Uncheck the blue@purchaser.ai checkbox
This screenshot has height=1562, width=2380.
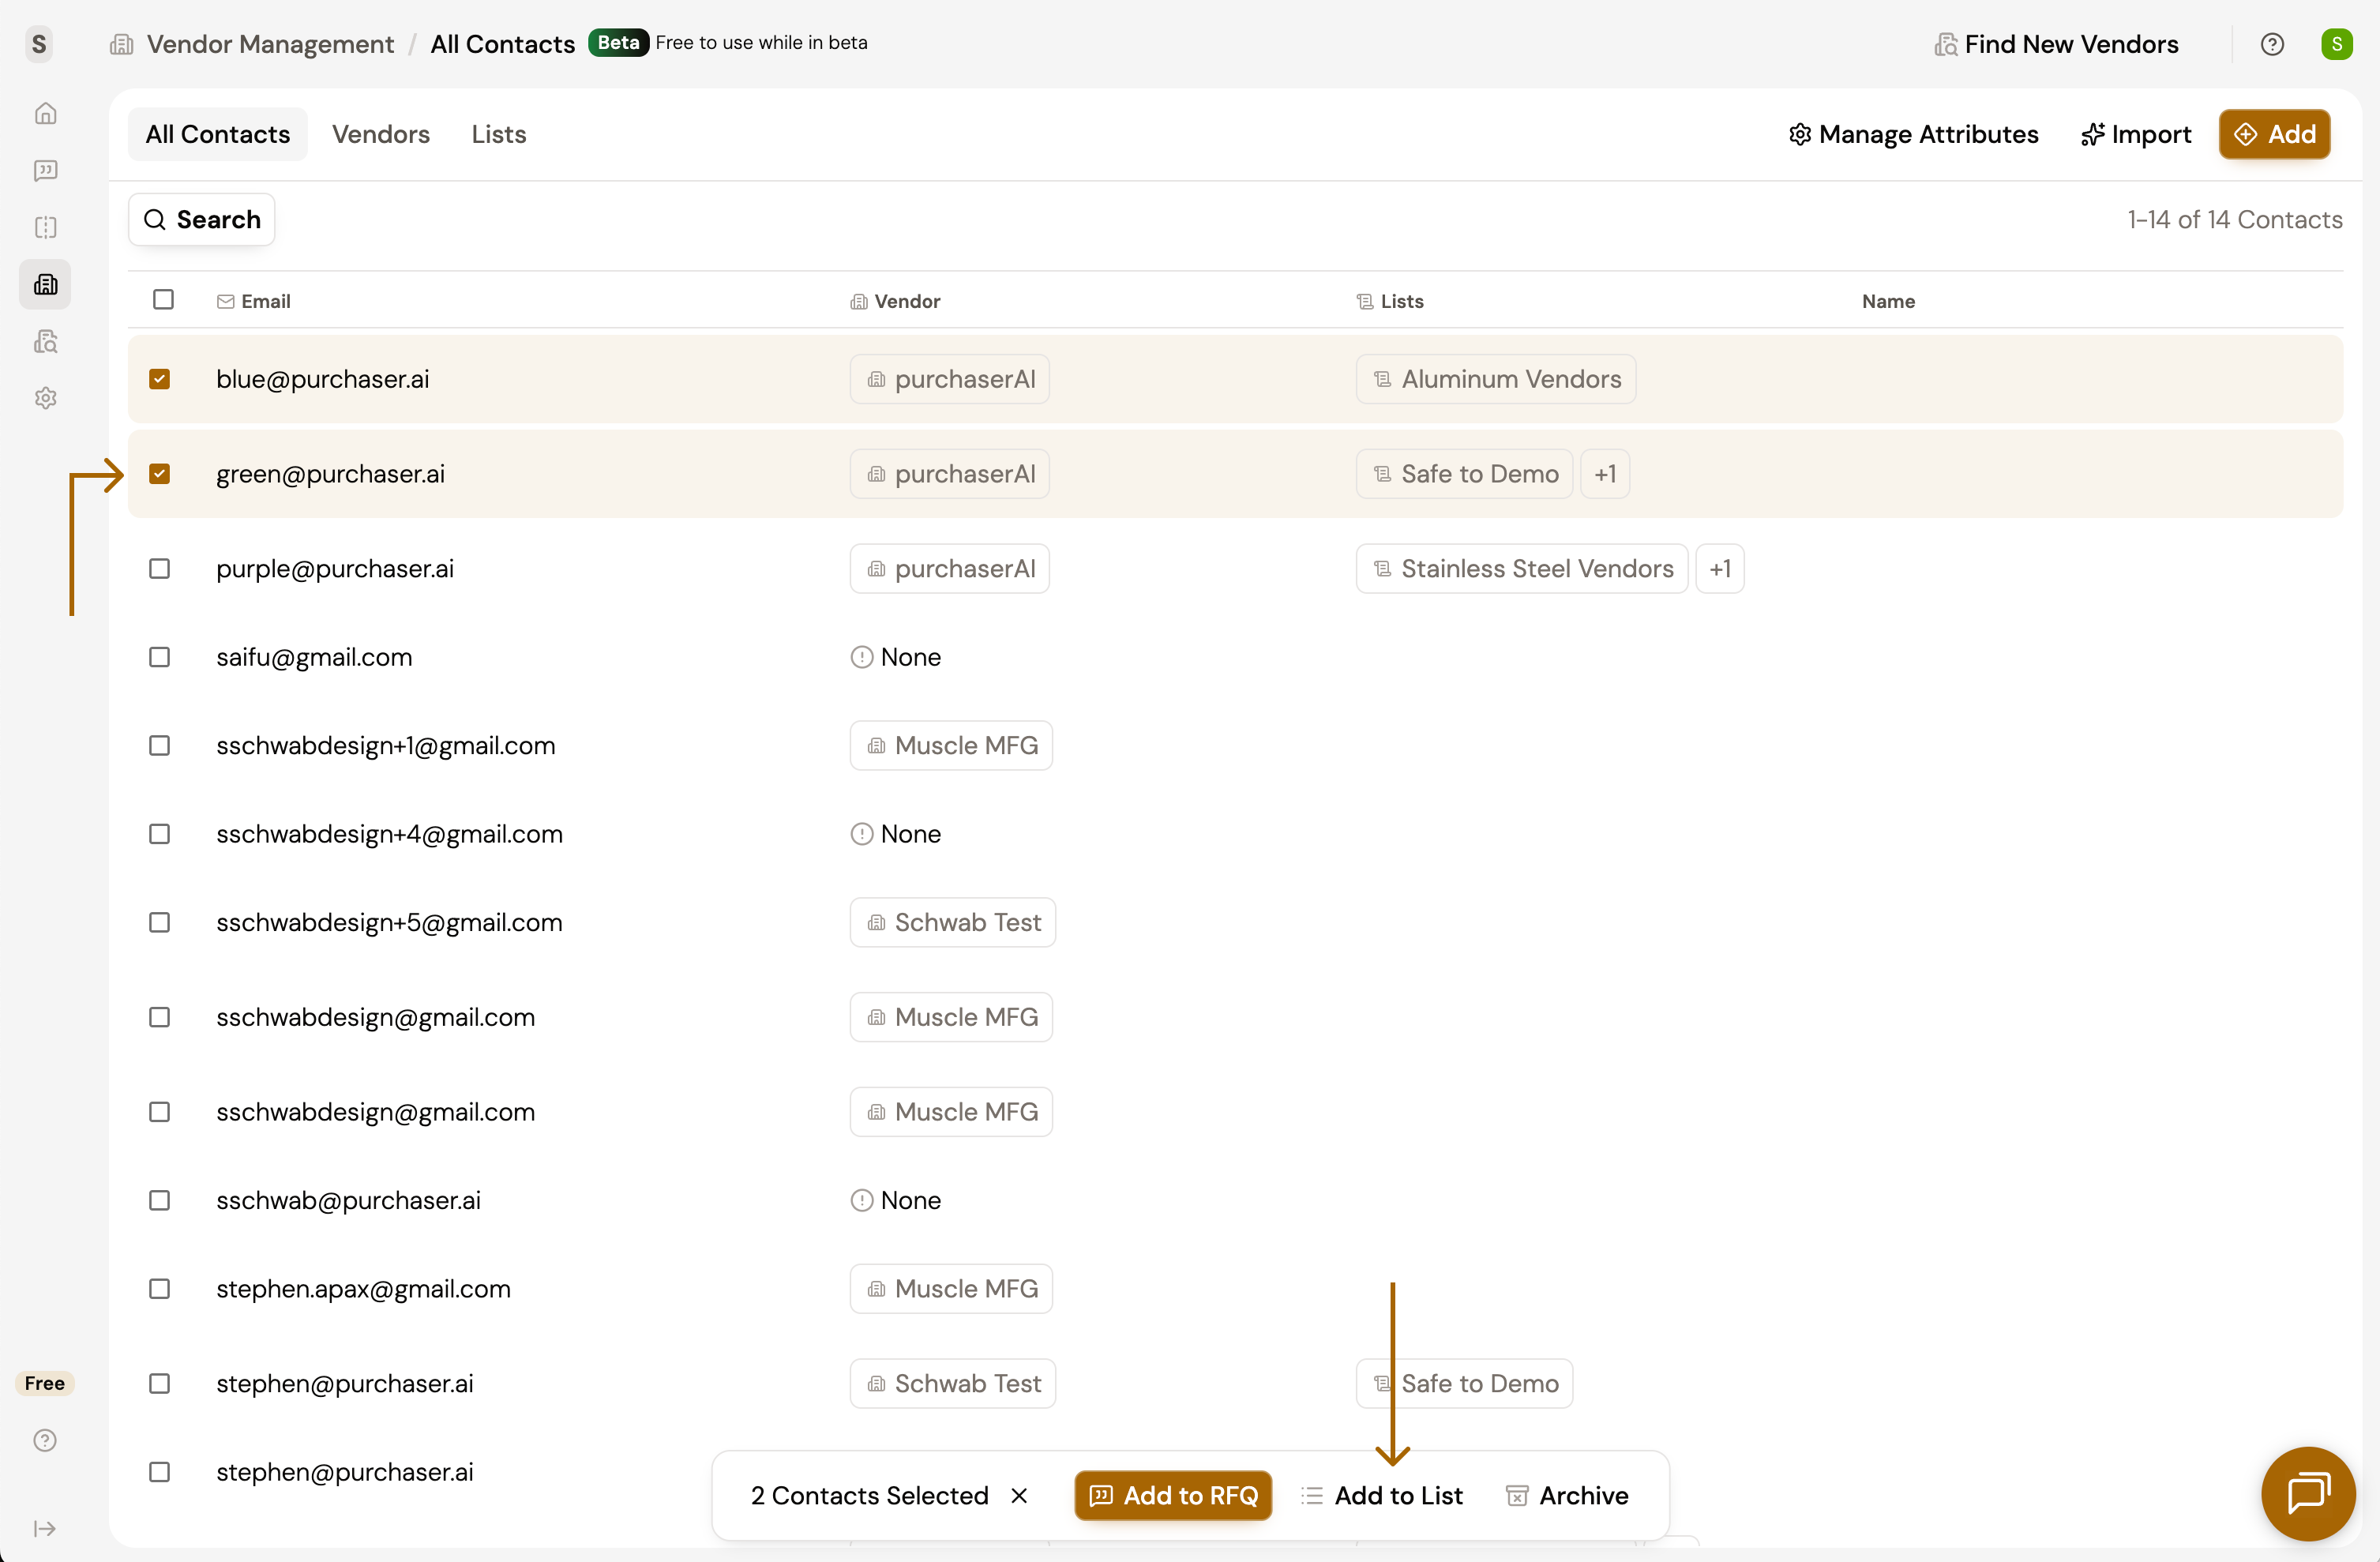click(160, 379)
